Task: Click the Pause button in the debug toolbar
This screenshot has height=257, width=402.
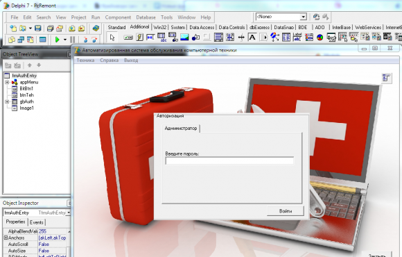Action: coord(73,40)
